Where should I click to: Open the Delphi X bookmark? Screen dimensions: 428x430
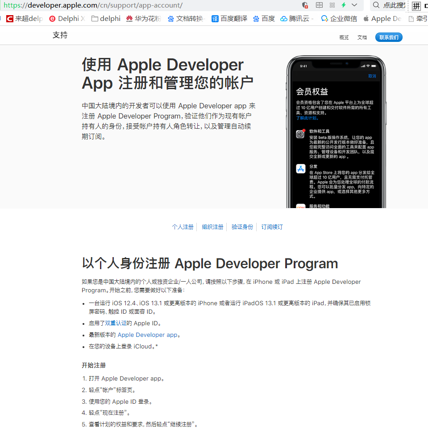point(67,19)
